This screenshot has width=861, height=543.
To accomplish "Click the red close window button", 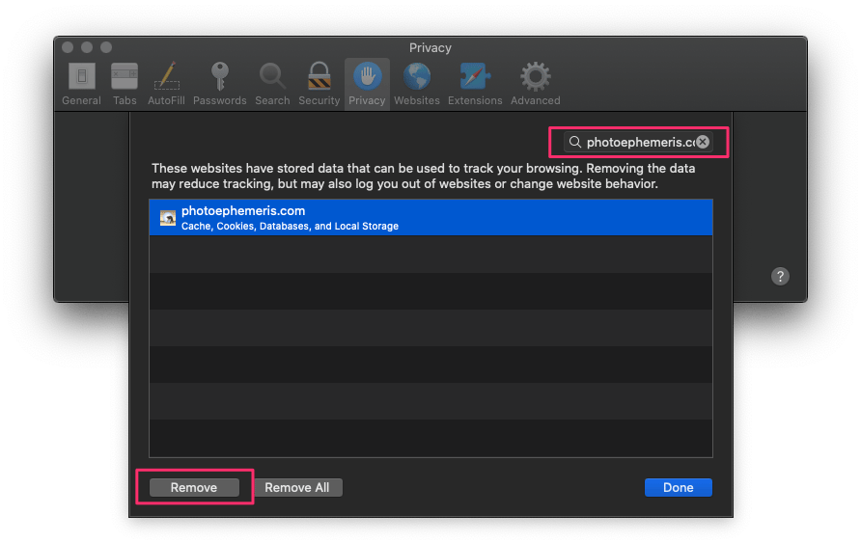I will [x=68, y=47].
